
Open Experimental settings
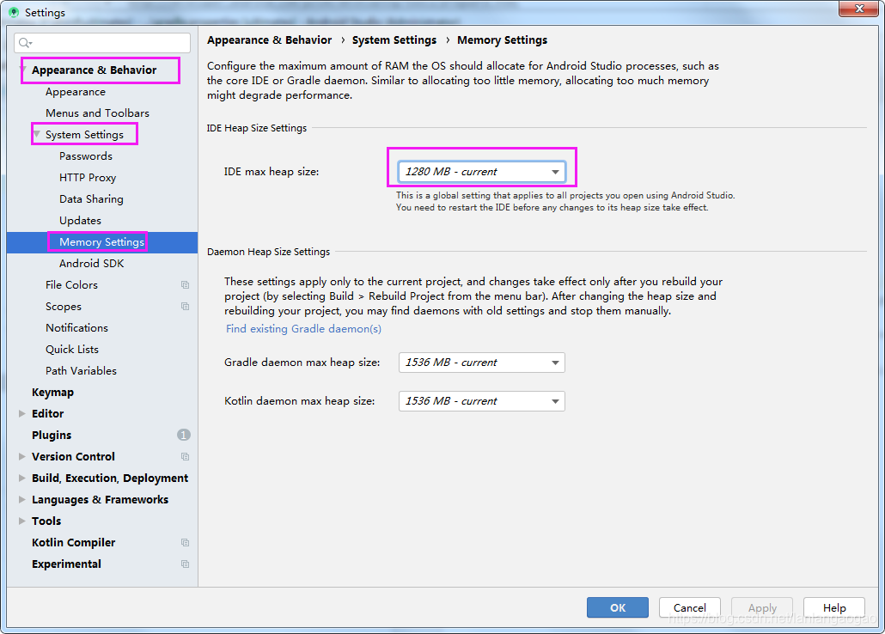[x=67, y=564]
